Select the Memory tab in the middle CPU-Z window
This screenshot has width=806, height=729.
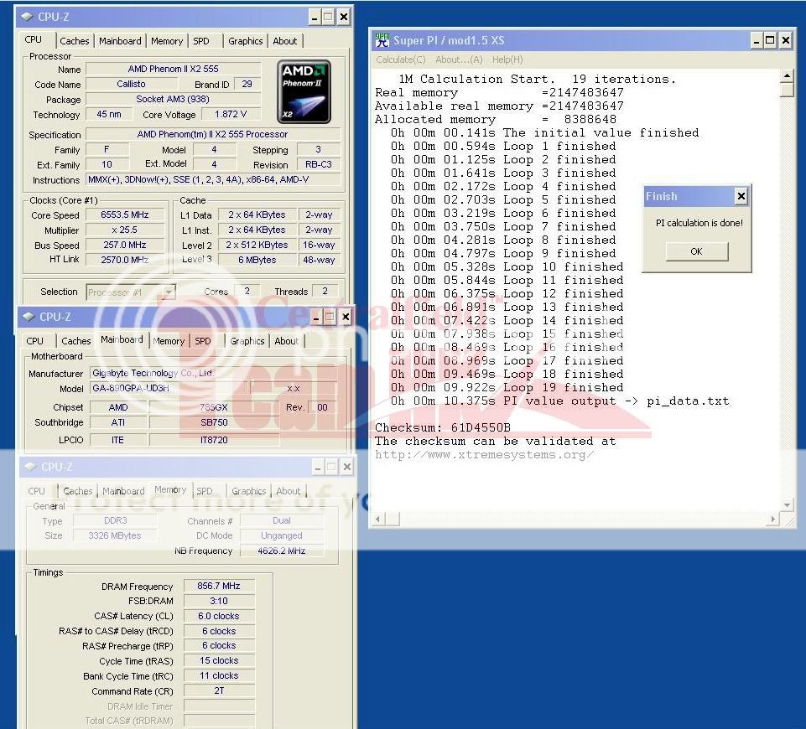169,341
